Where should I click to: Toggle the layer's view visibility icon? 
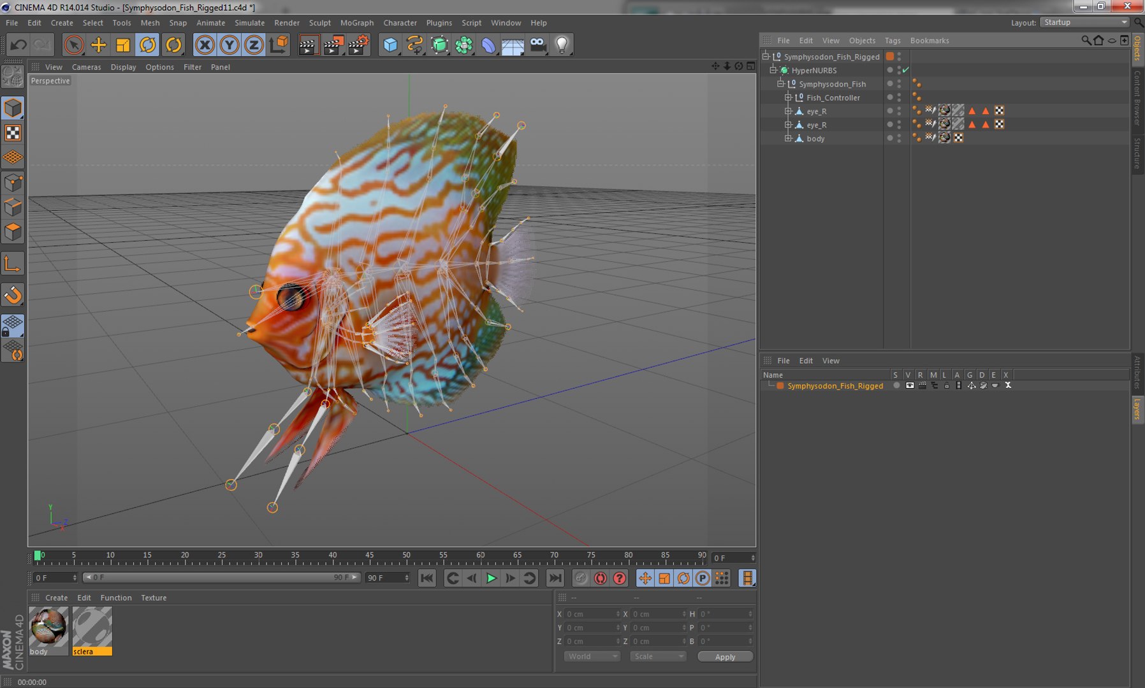[910, 385]
